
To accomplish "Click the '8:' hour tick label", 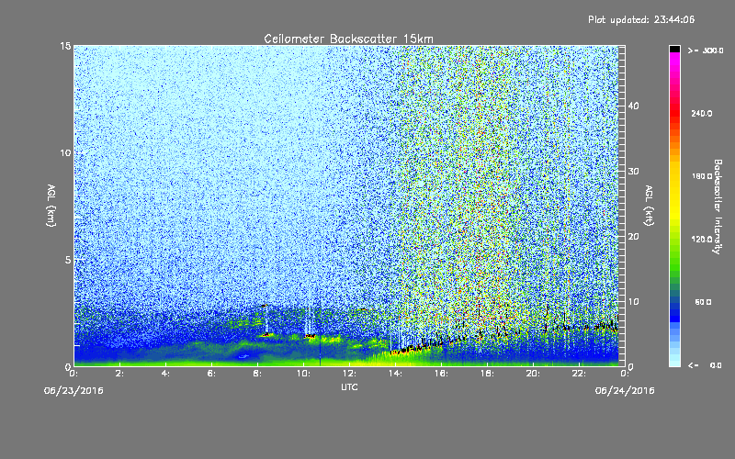I will pyautogui.click(x=257, y=374).
